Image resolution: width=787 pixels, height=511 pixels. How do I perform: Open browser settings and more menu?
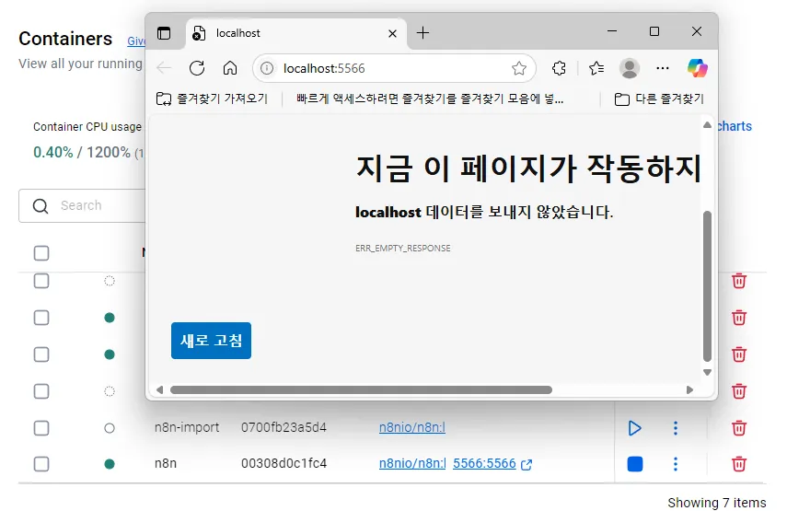click(663, 68)
